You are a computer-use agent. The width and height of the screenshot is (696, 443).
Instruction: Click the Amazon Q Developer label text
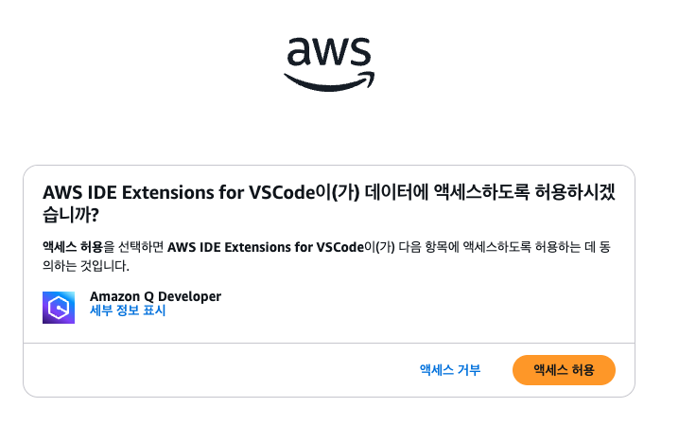click(x=155, y=296)
